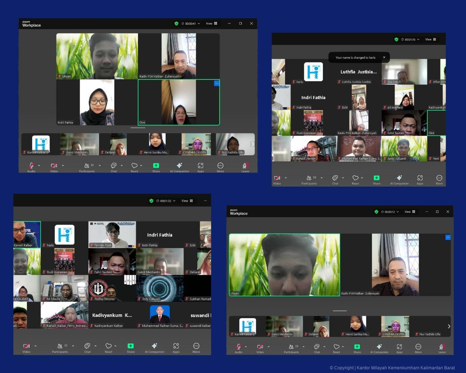Toggle Video in meeting with 58 participants
This screenshot has width=466, height=373.
277,179
